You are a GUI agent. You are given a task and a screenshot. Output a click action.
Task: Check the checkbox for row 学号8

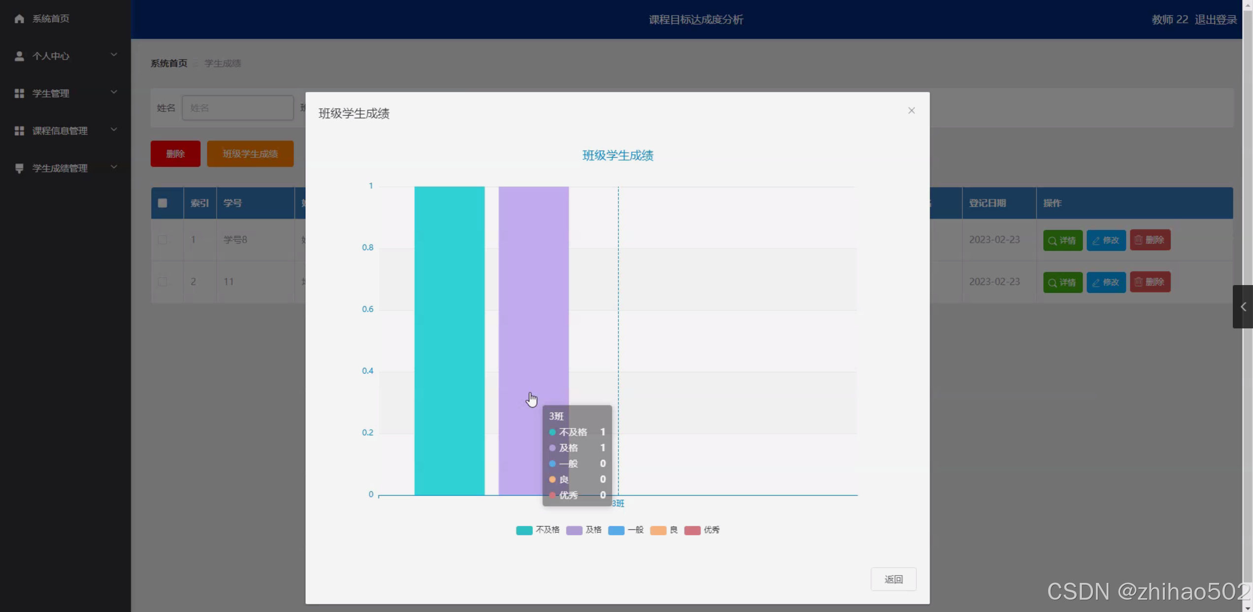pos(162,240)
